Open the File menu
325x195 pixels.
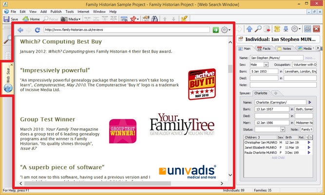point(13,12)
